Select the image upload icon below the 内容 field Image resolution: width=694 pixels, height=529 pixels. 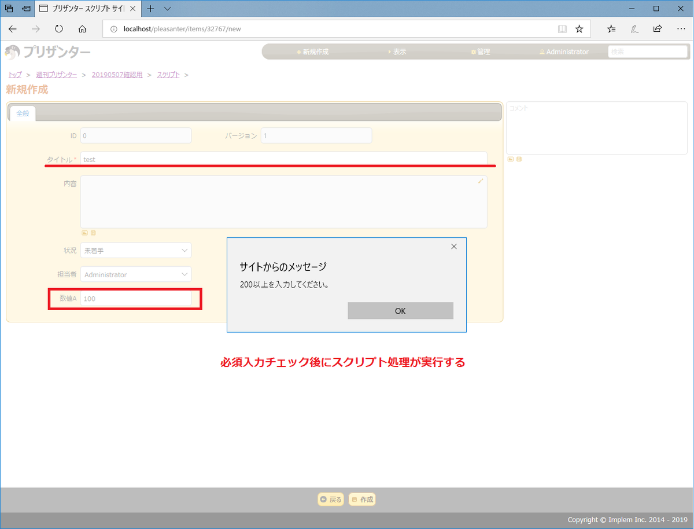coord(84,233)
